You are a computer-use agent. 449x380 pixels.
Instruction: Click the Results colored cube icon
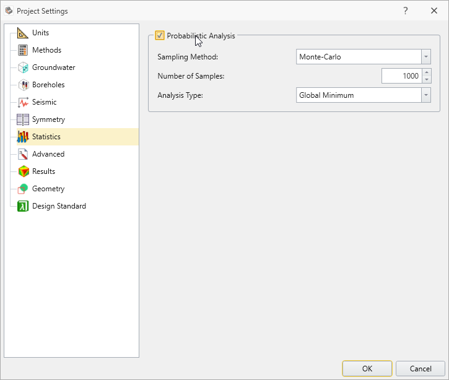tap(24, 171)
